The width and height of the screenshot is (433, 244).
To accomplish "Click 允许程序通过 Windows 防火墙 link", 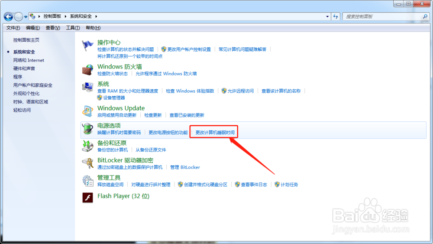I will (x=166, y=74).
